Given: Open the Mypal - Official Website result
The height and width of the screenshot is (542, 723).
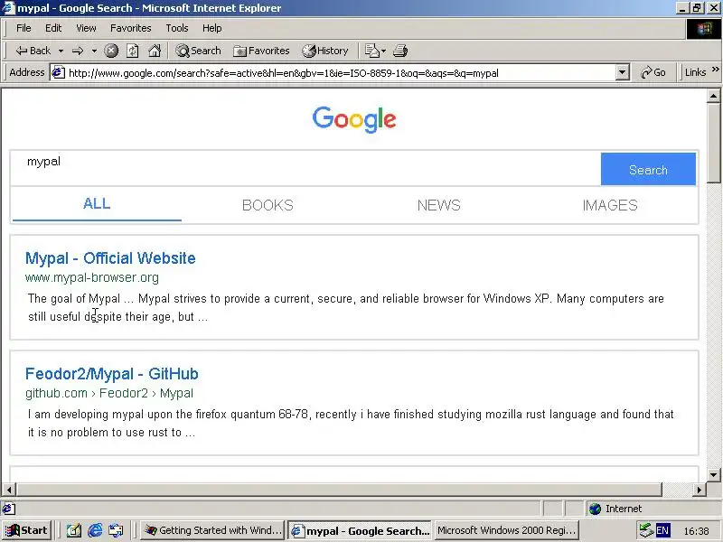Looking at the screenshot, I should pyautogui.click(x=110, y=258).
